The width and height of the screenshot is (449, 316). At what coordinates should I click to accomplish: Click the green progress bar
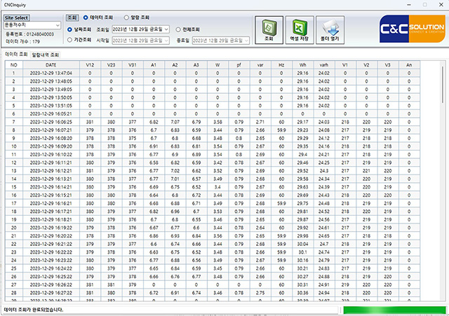[391, 308]
